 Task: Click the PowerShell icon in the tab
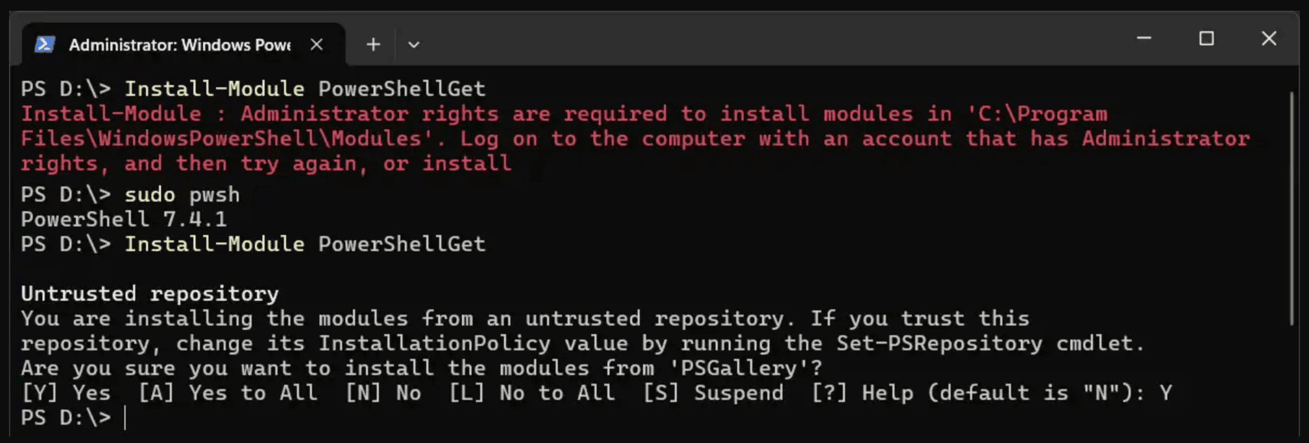coord(44,44)
